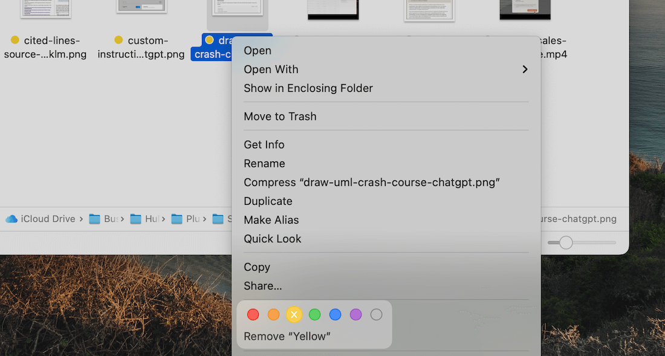Screen dimensions: 665x356
Task: Select Show in Enclosing Folder
Action: (308, 88)
